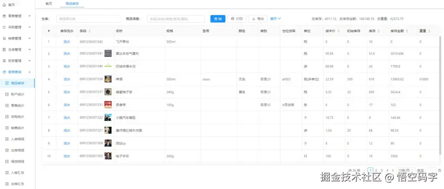The width and height of the screenshot is (444, 189).
Task: Click the 入库明细 sidebar icon
Action: [x=7, y=139]
